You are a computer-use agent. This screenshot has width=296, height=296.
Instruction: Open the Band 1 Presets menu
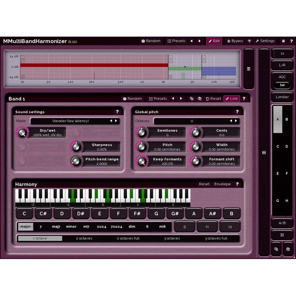pyautogui.click(x=158, y=98)
